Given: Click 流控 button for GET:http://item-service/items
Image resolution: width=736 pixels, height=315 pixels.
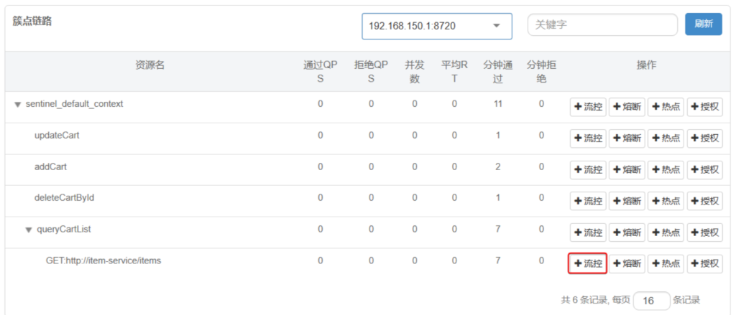Looking at the screenshot, I should coord(588,264).
